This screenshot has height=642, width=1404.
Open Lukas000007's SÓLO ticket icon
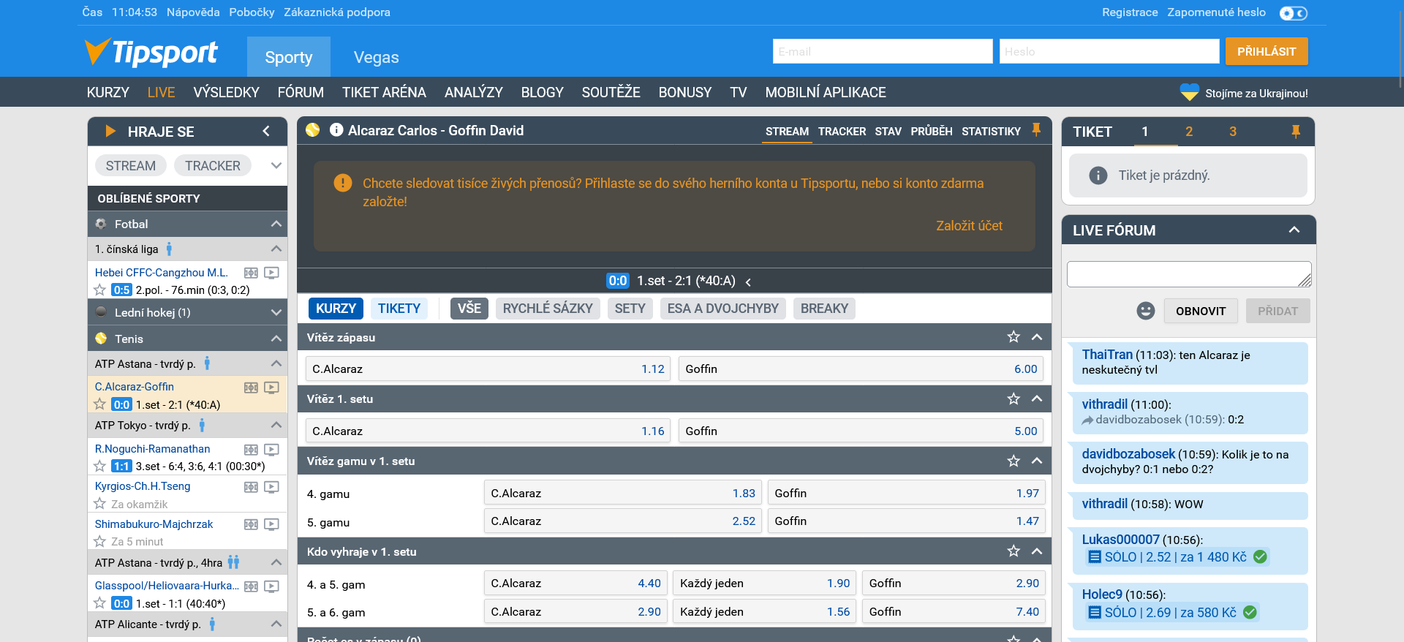pos(1095,557)
